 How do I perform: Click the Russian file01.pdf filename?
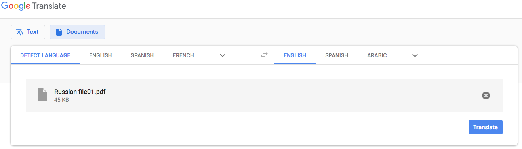point(80,92)
